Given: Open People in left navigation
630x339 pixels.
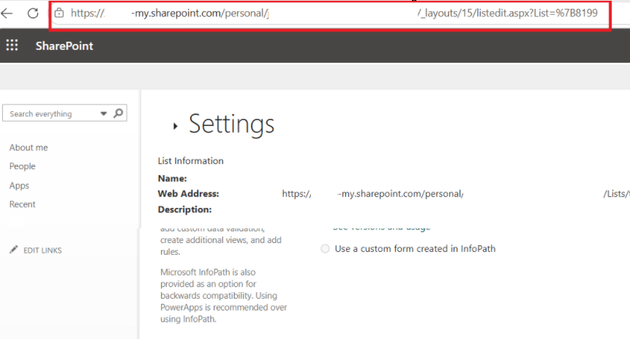Looking at the screenshot, I should coord(23,166).
